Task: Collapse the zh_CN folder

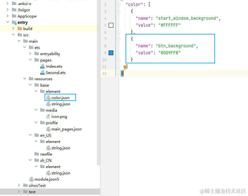Action: pyautogui.click(x=30, y=160)
